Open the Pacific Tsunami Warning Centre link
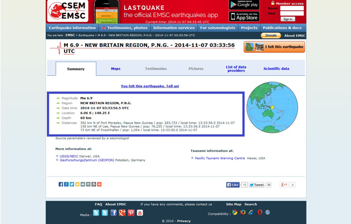Viewport: 351px width, 224px height. point(220,158)
